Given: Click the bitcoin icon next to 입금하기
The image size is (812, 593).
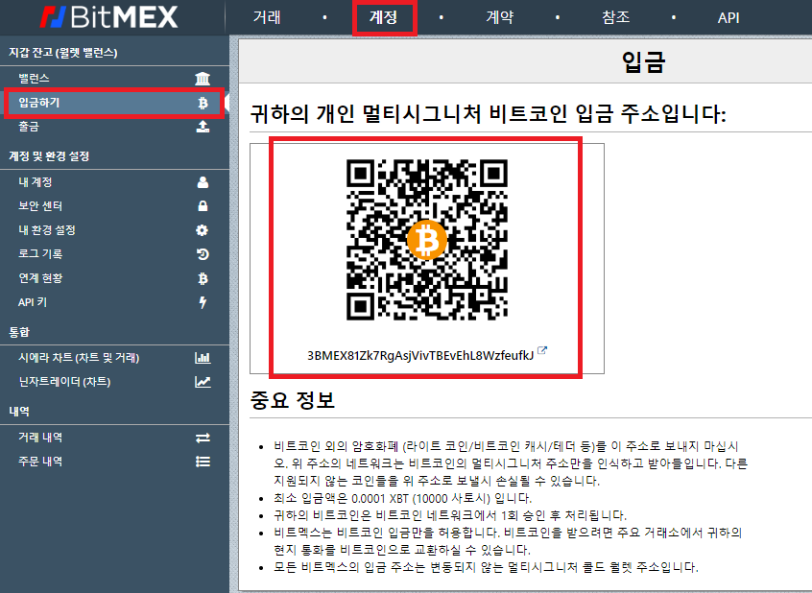Looking at the screenshot, I should pyautogui.click(x=203, y=103).
